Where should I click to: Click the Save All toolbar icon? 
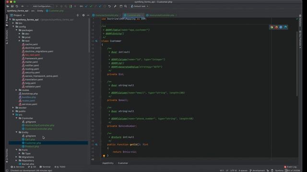point(12,6)
